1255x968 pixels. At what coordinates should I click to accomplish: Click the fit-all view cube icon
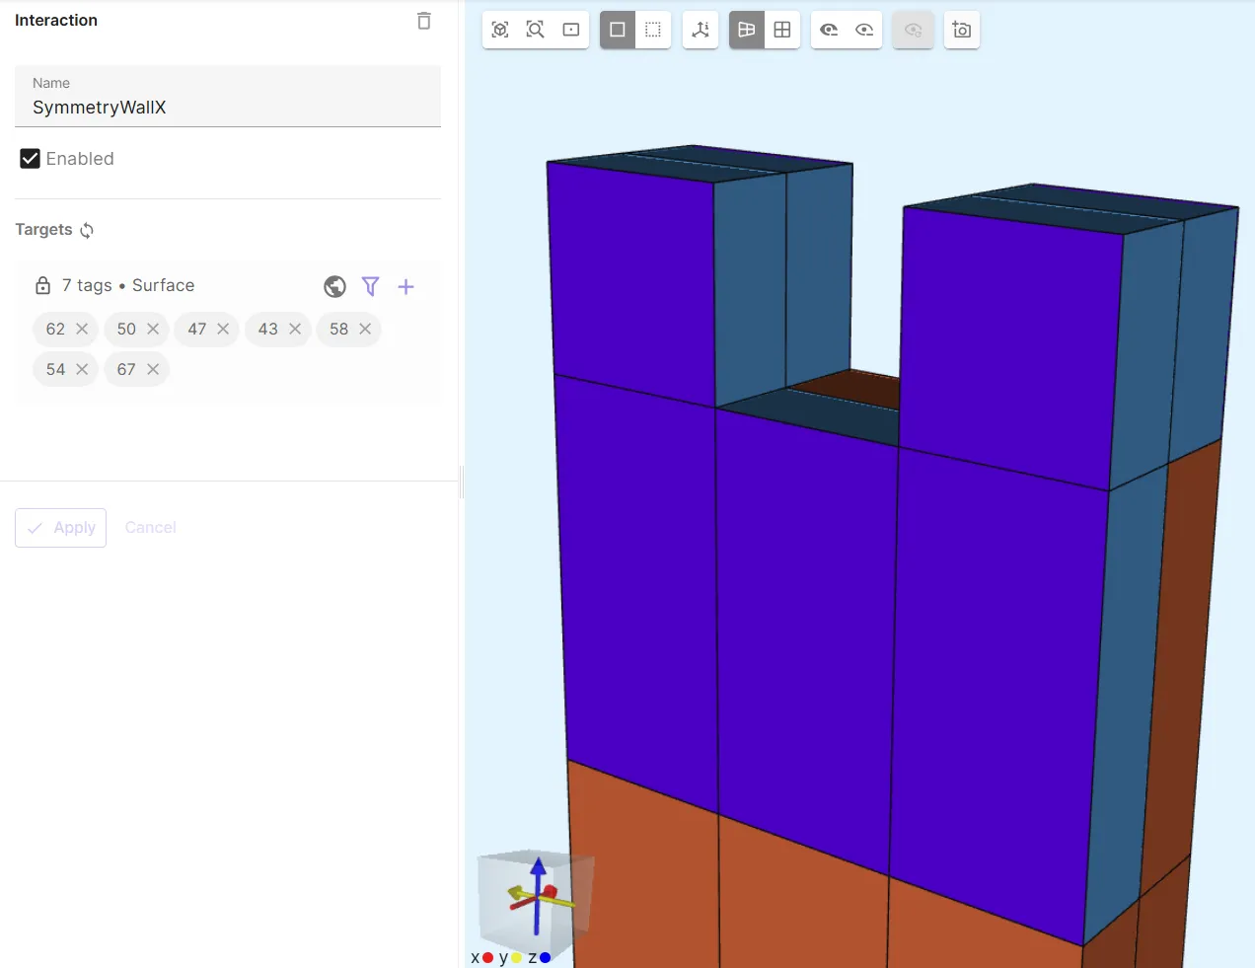coord(500,30)
